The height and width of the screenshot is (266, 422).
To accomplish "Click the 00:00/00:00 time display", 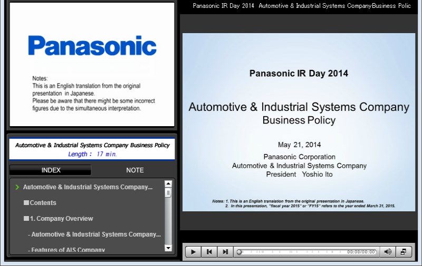I will click(x=361, y=252).
